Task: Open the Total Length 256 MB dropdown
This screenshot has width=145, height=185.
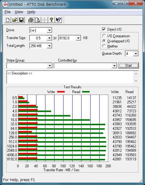Action: tap(49, 46)
